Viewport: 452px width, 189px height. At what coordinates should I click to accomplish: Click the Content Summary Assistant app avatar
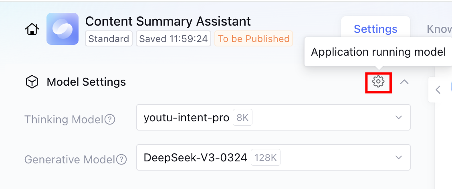(x=62, y=29)
